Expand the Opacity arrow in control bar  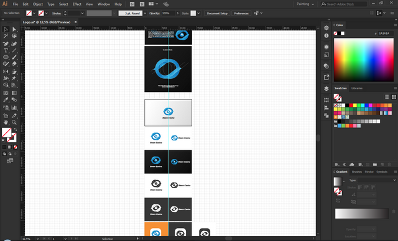tap(178, 13)
